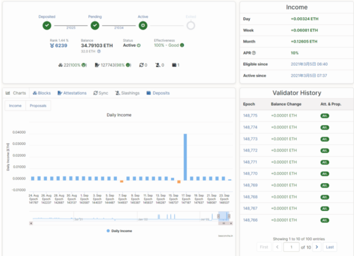
Task: Click the attestations count 127743 icon
Action: click(97, 65)
